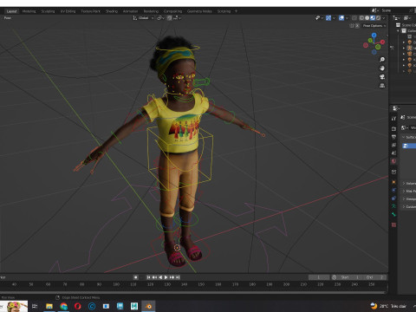Open the green Armature data properties tab
416x312 pixels.
(x=393, y=206)
